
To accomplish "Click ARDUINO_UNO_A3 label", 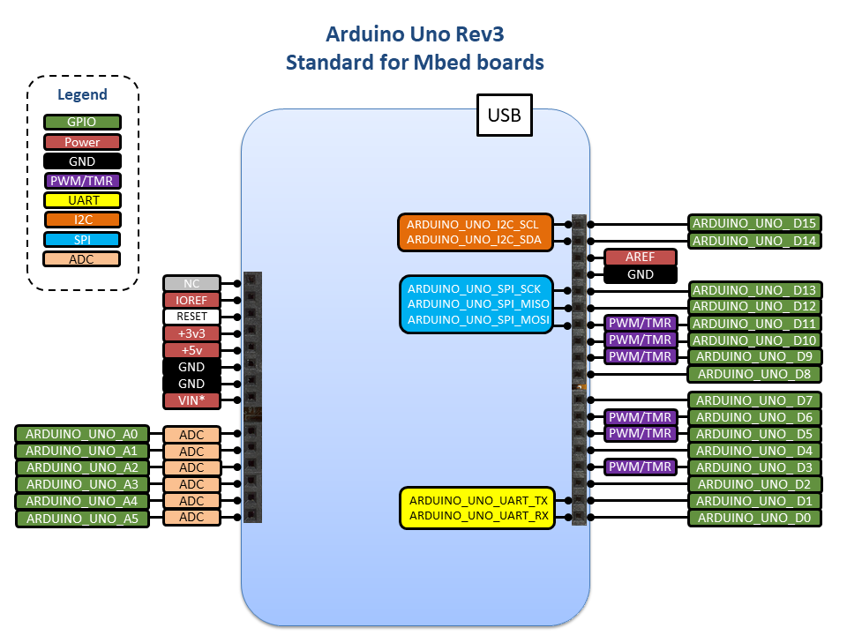I will [x=82, y=484].
